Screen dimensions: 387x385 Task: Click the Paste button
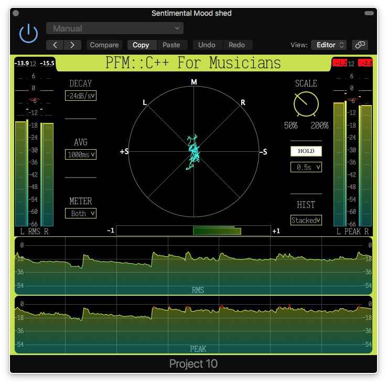[171, 45]
